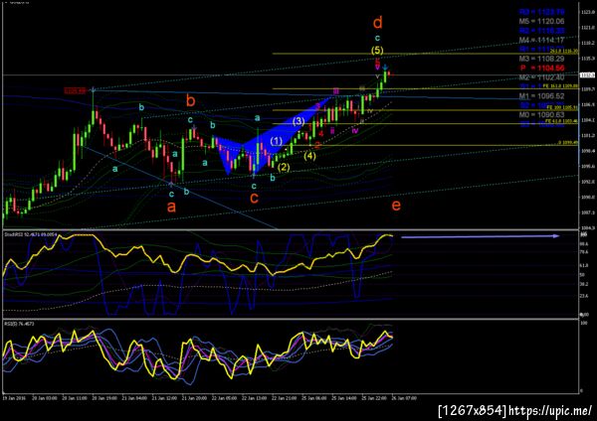Click the 20 Jan 11:00 time label
The image size is (597, 421).
point(75,398)
